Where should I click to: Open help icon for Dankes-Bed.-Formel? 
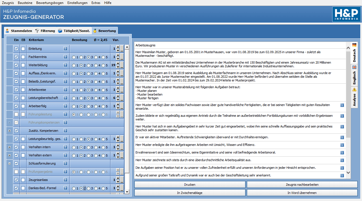click(65, 188)
